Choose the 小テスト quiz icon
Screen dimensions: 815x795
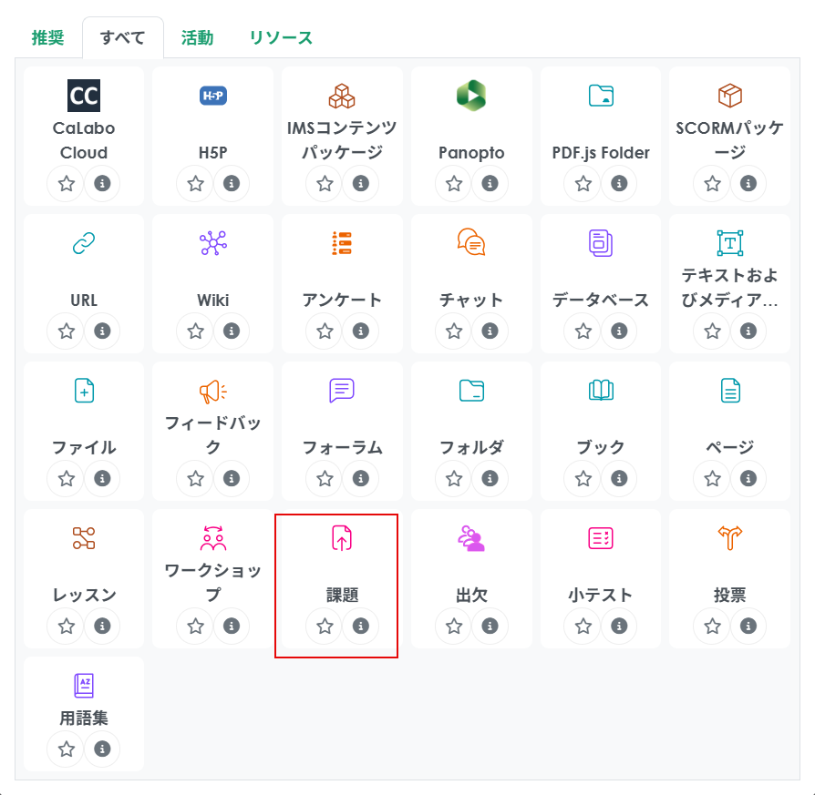coord(601,538)
